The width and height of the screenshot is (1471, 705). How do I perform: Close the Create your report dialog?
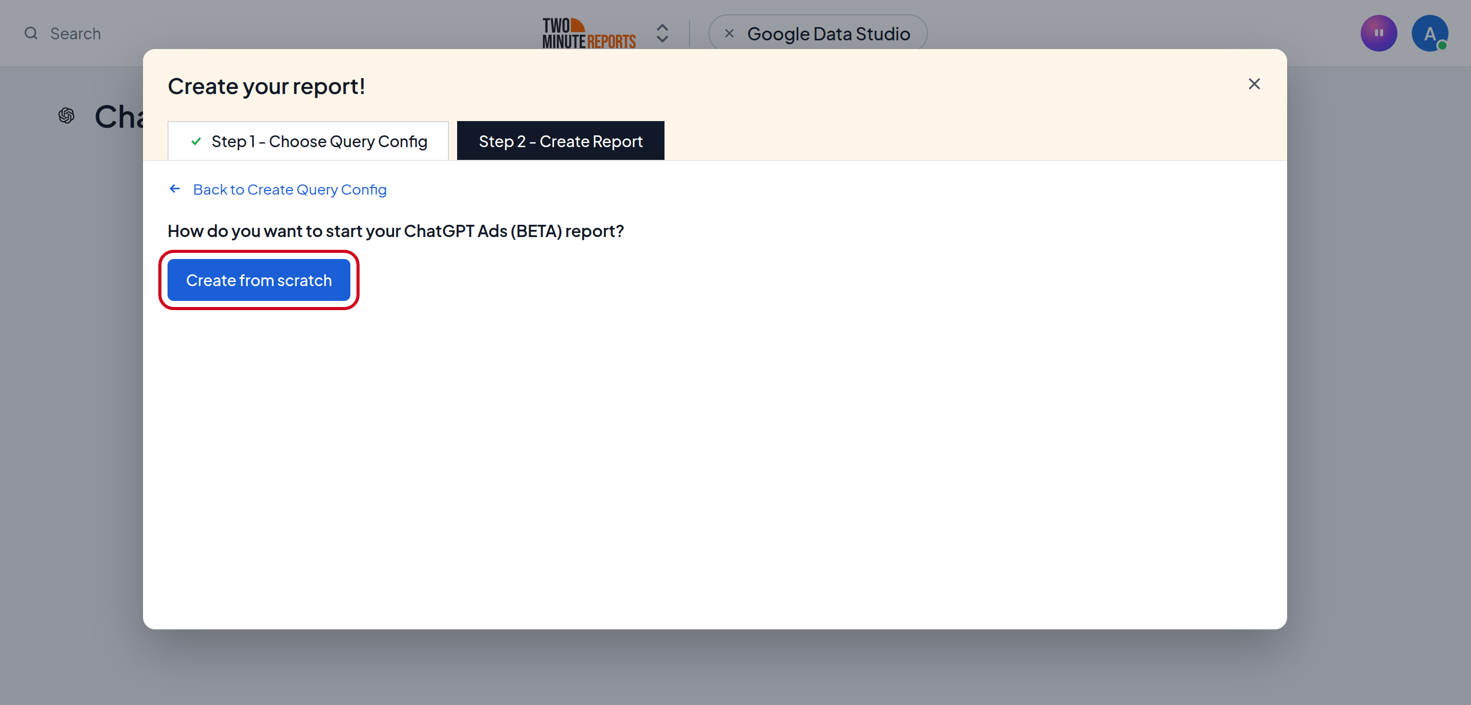1254,84
